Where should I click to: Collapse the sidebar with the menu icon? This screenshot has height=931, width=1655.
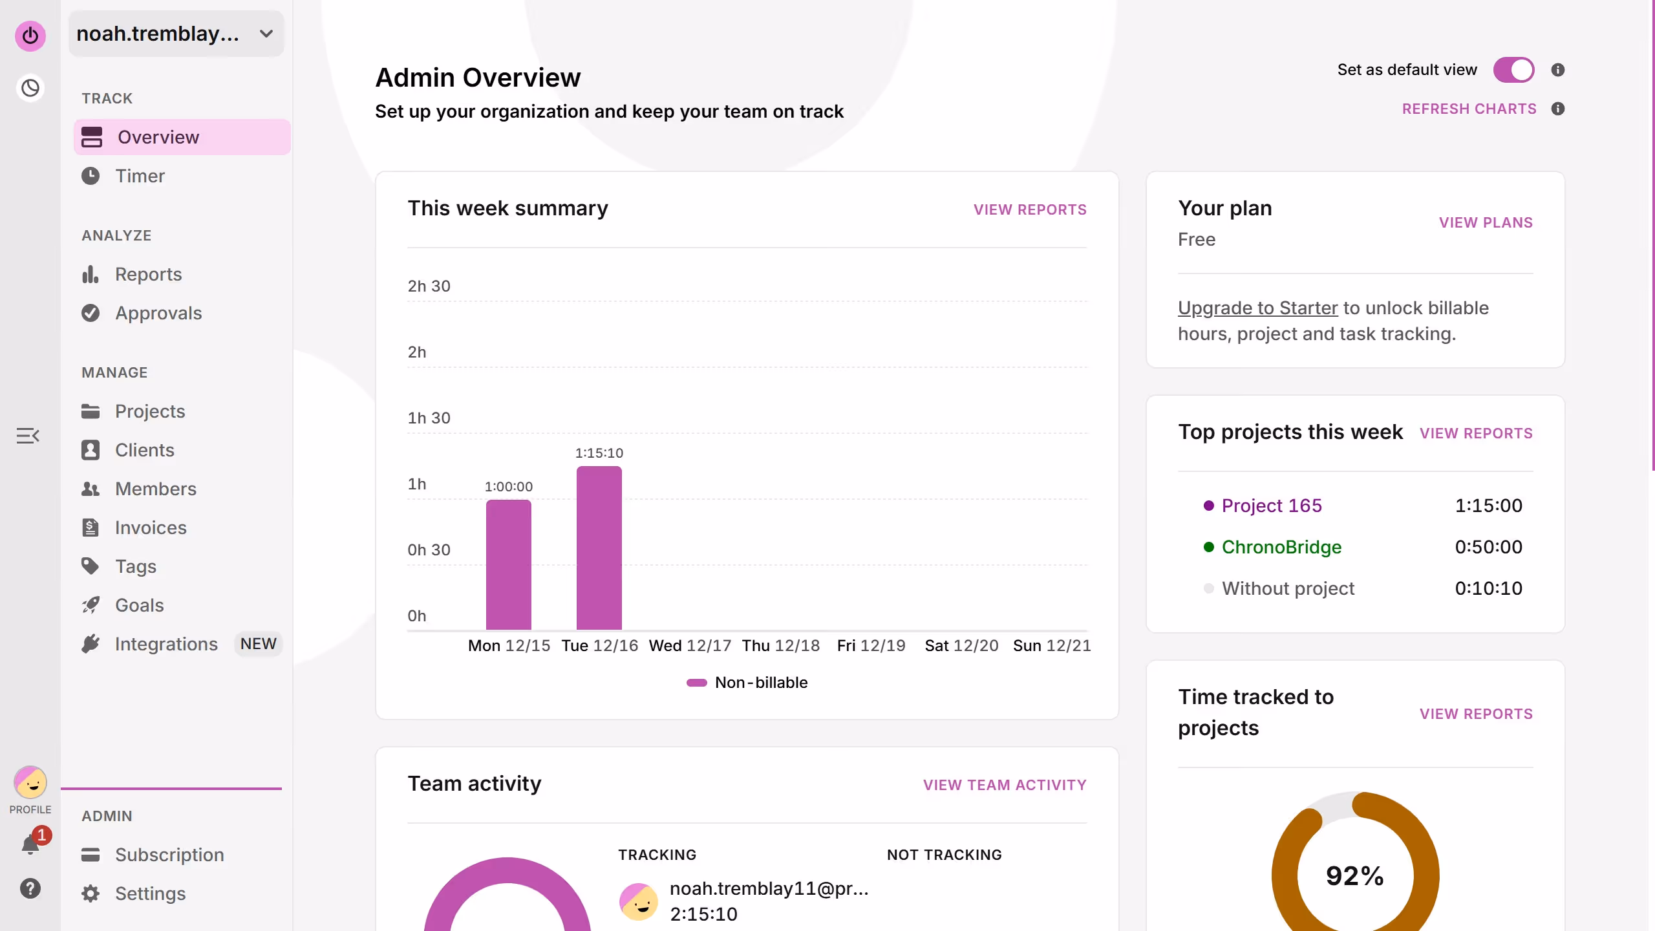28,436
